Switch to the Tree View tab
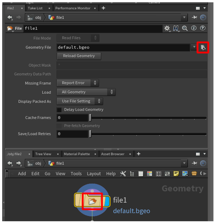Viewport: 215px width, 222px height. pyautogui.click(x=43, y=154)
